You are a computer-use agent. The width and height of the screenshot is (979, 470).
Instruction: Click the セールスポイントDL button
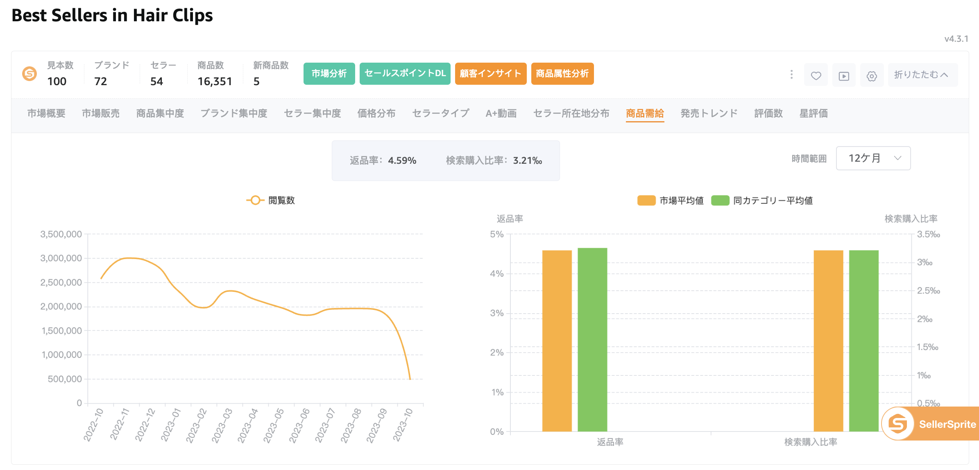click(x=405, y=74)
